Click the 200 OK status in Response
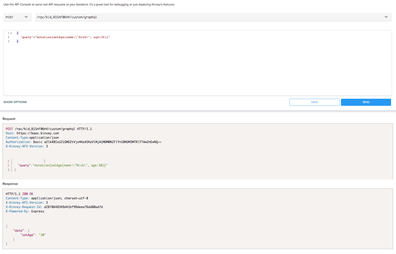Screen dimensions: 396x254 [x=28, y=194]
